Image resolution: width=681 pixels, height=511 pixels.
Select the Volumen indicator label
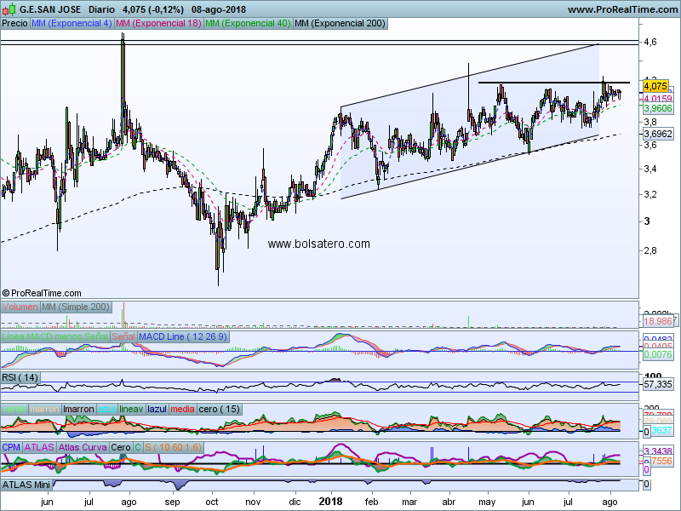pyautogui.click(x=20, y=306)
